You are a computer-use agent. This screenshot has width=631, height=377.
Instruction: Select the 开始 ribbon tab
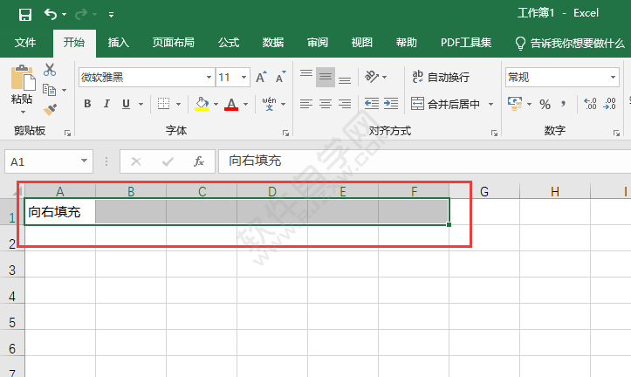click(74, 43)
